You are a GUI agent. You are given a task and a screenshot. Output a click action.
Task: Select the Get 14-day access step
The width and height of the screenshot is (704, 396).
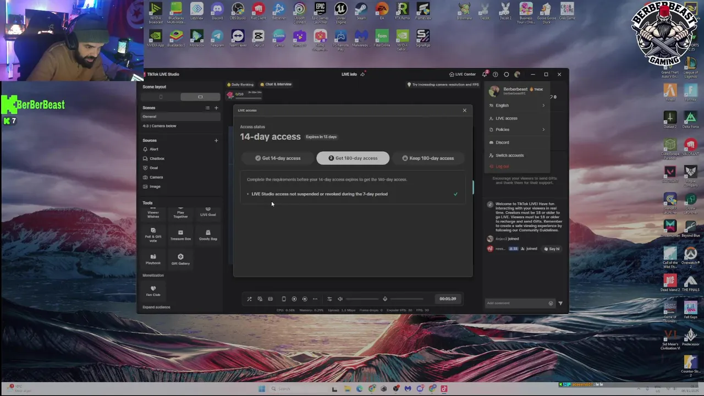[x=278, y=158]
